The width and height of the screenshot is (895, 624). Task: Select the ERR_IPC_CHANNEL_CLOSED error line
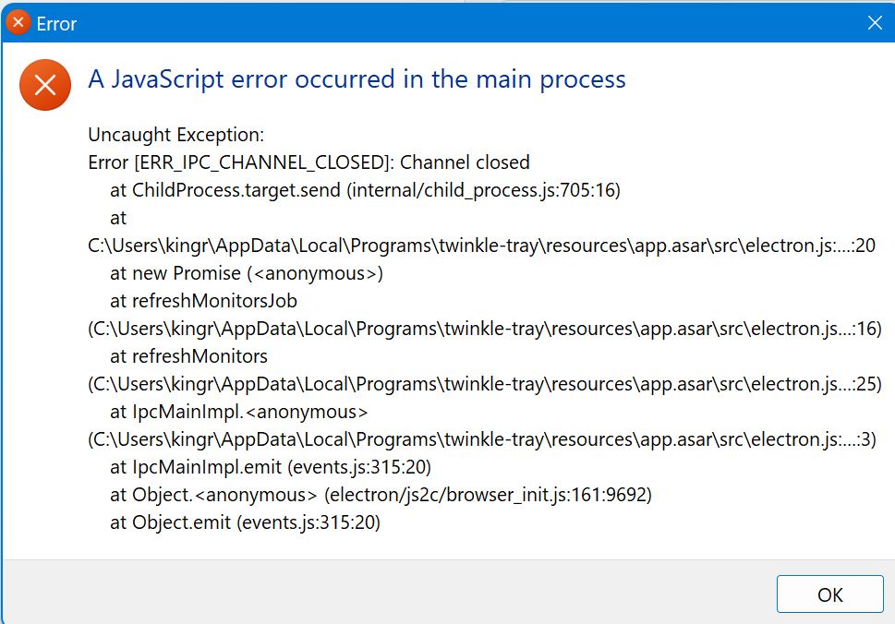308,162
